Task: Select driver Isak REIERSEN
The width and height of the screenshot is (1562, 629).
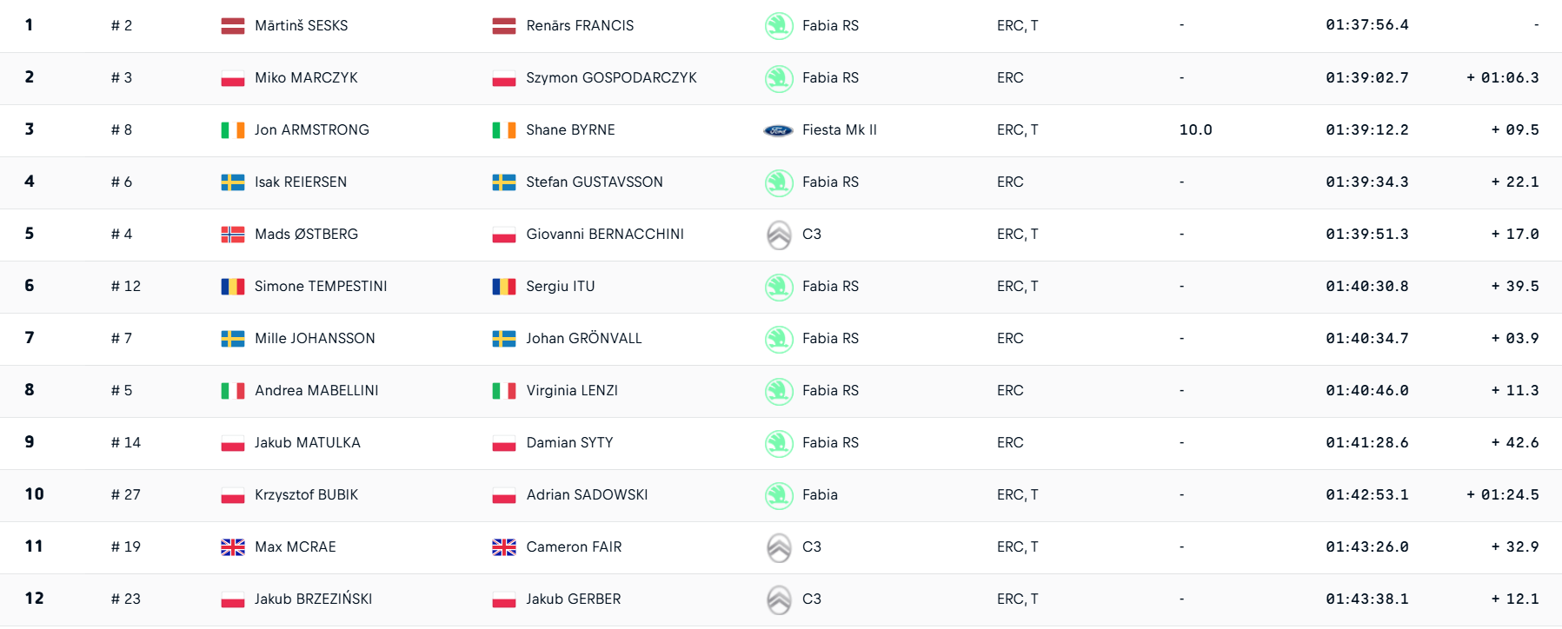Action: (x=301, y=182)
